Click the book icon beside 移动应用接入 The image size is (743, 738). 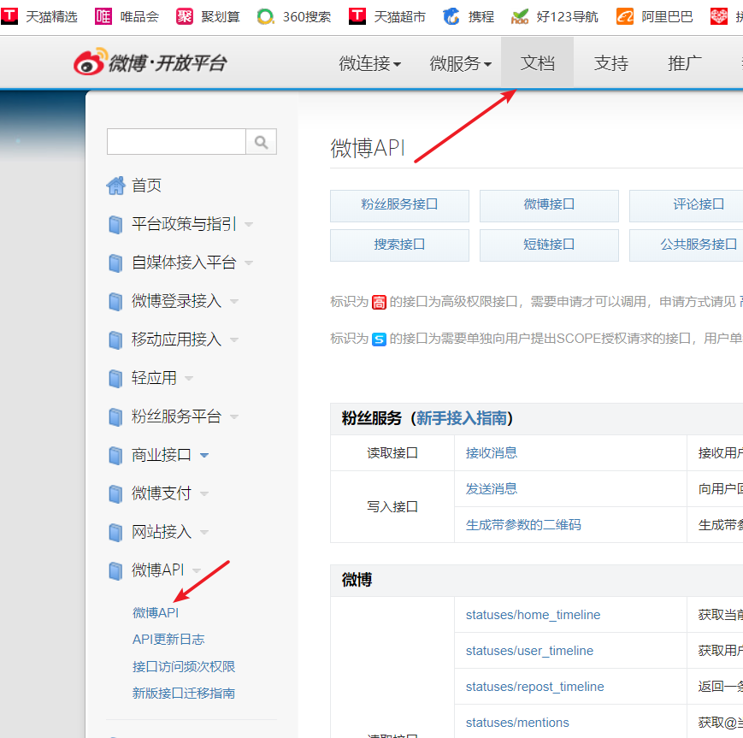coord(115,339)
